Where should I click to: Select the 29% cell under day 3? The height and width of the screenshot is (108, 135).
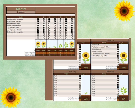[49, 51]
